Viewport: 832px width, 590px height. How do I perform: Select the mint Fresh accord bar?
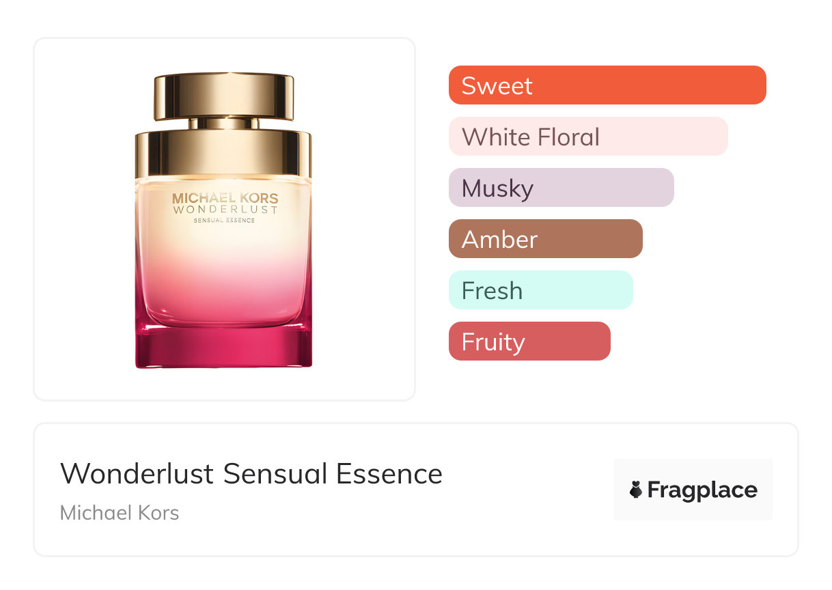541,290
